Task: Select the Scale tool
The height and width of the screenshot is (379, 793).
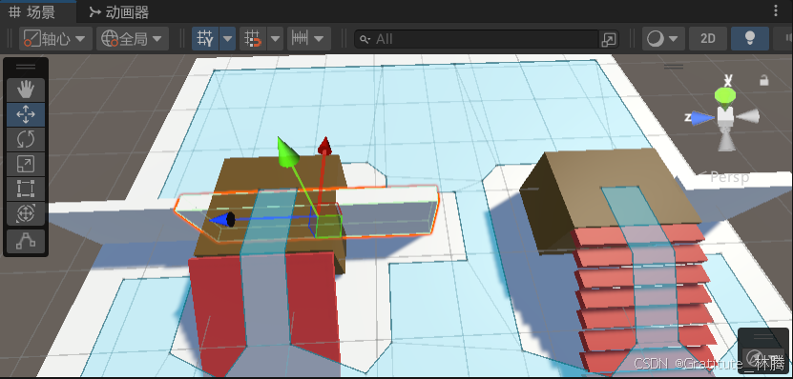Action: click(x=26, y=164)
